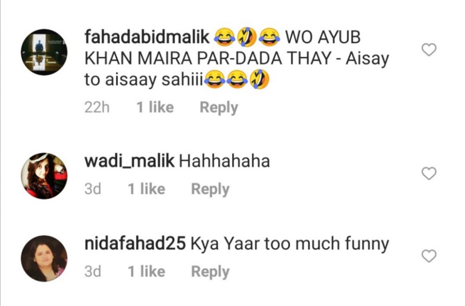Viewport: 465px width, 306px height.
Task: Reply to fahadabidmalik's comment
Action: 219,107
